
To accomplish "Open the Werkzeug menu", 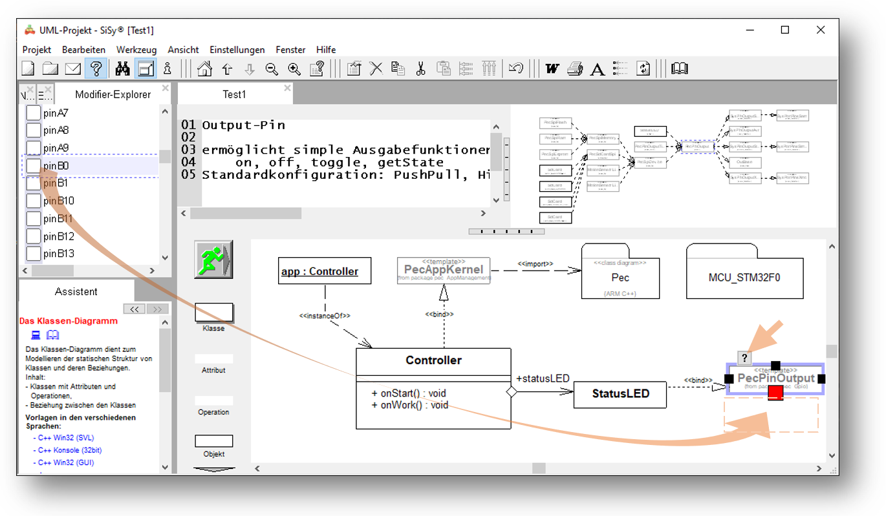I will (x=136, y=50).
